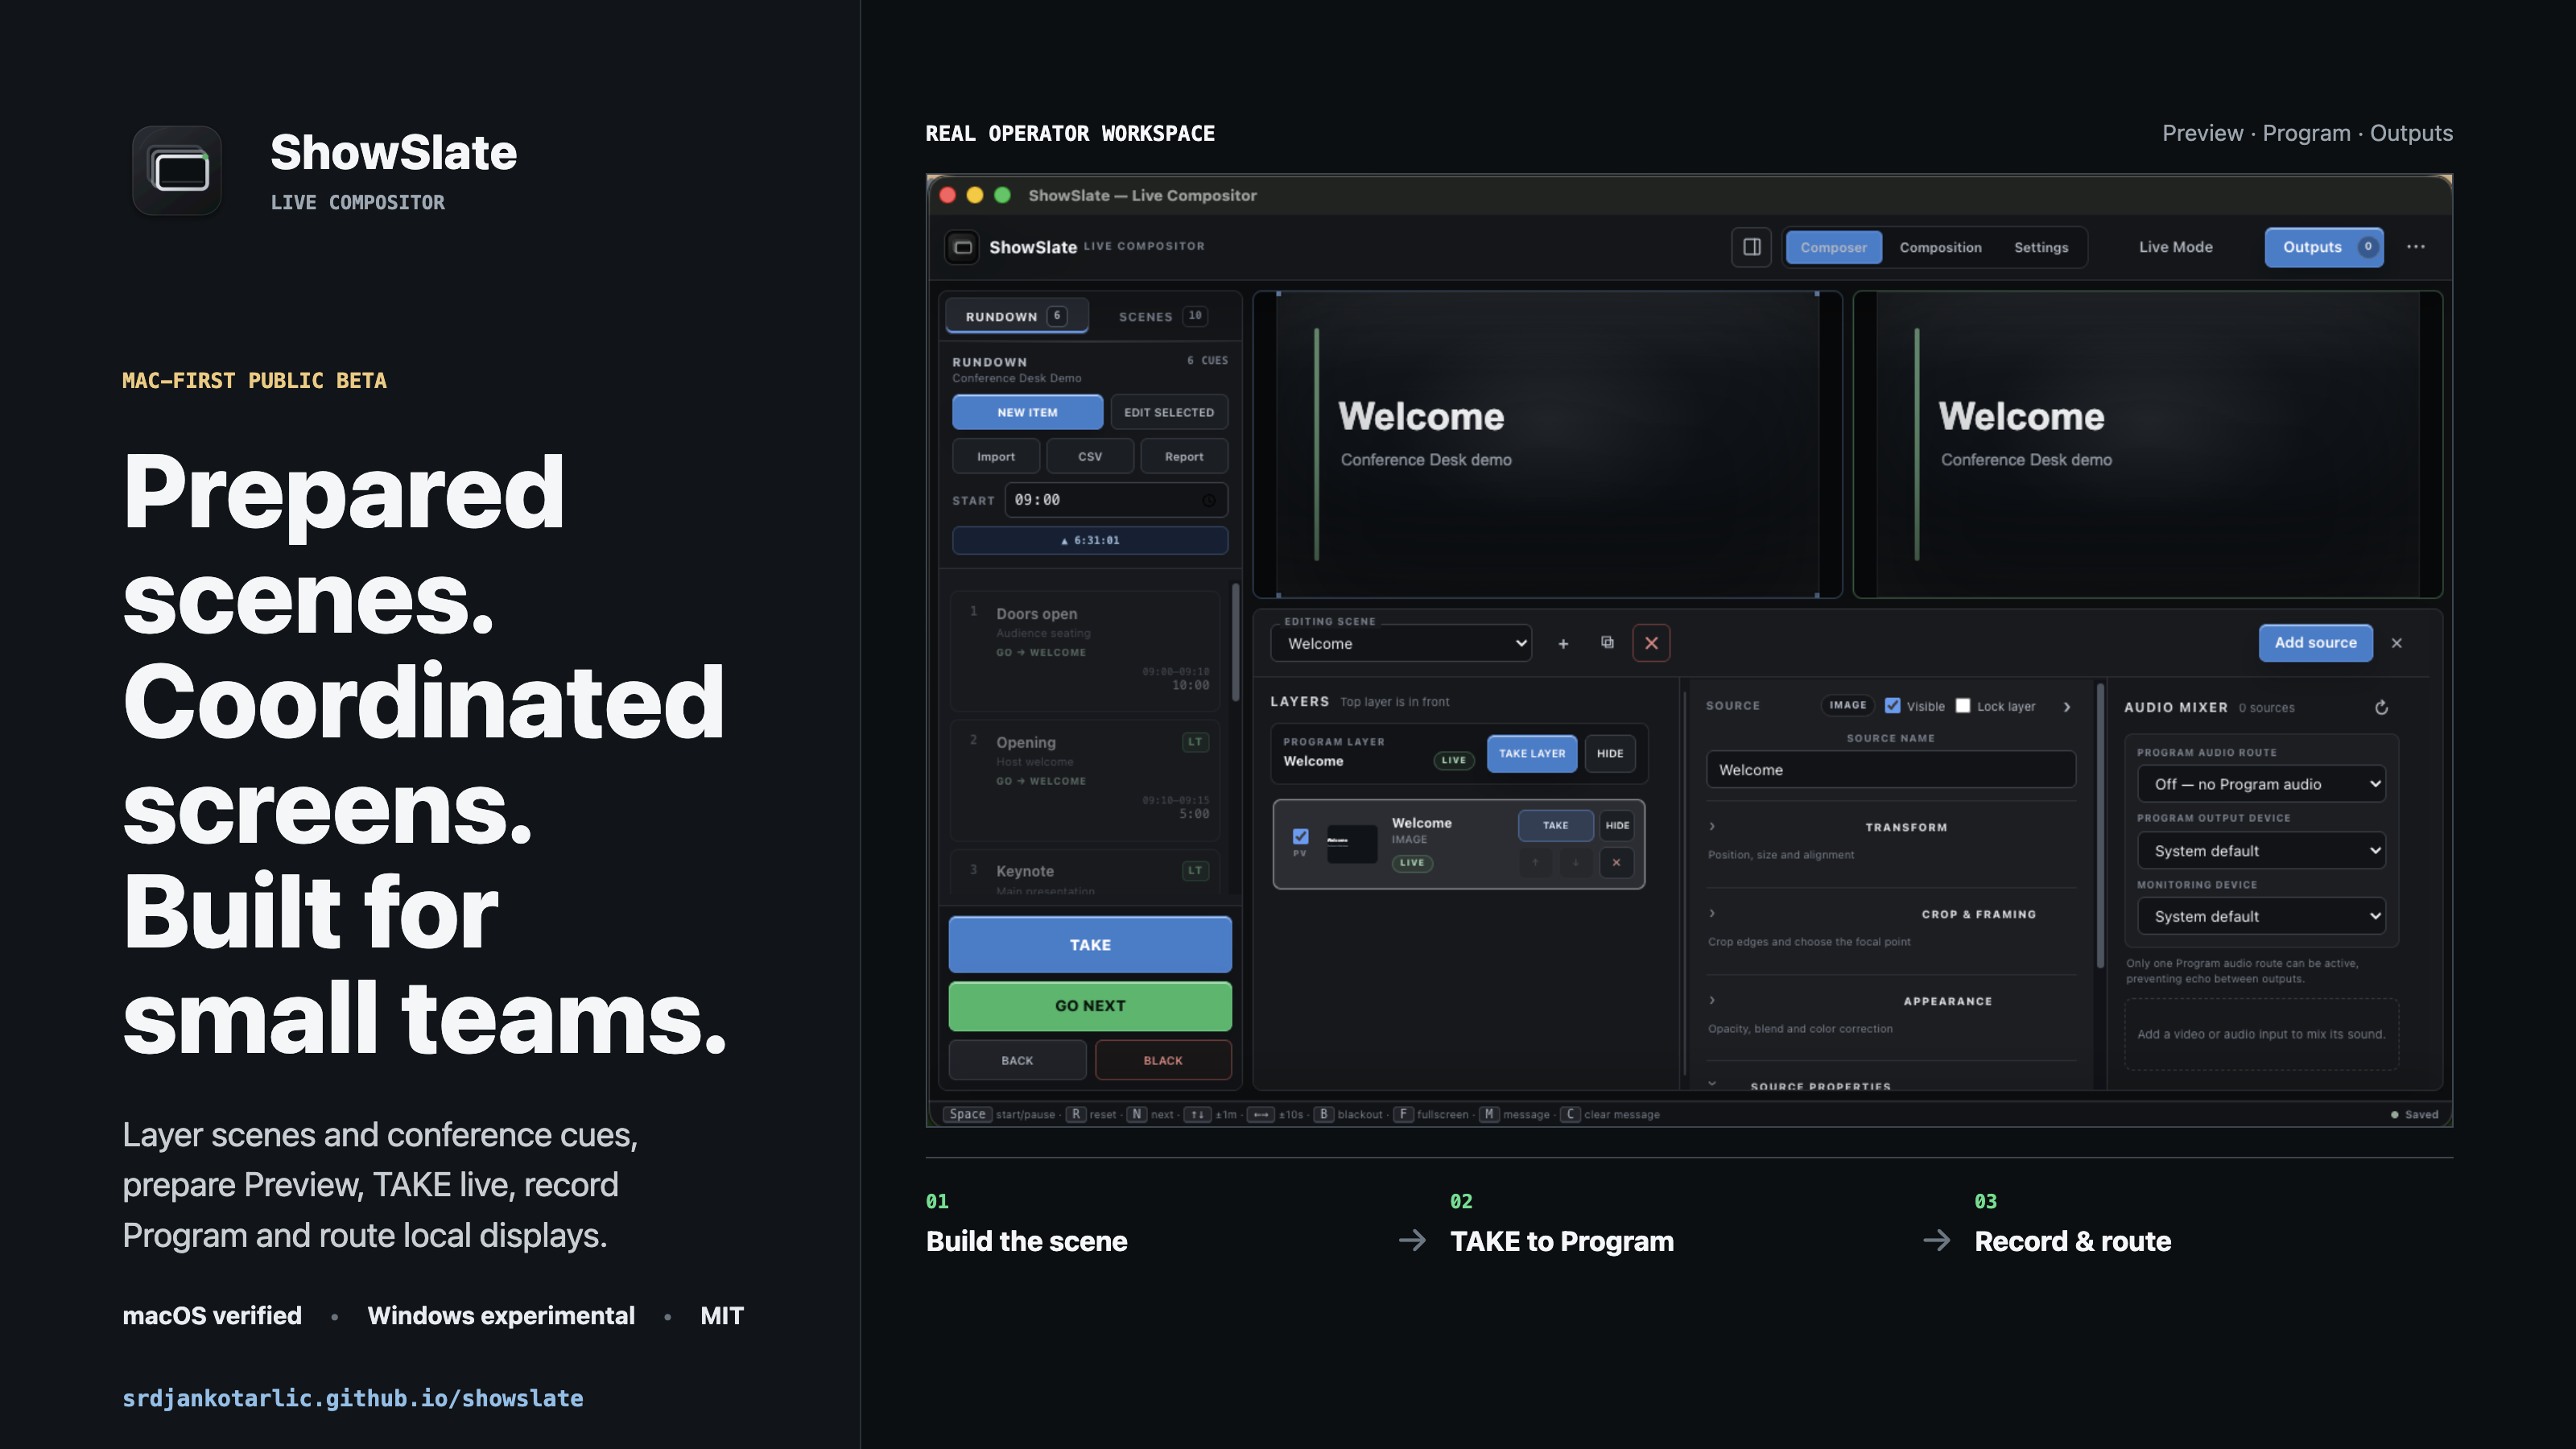Export the rundown with CSV button

coord(1090,457)
